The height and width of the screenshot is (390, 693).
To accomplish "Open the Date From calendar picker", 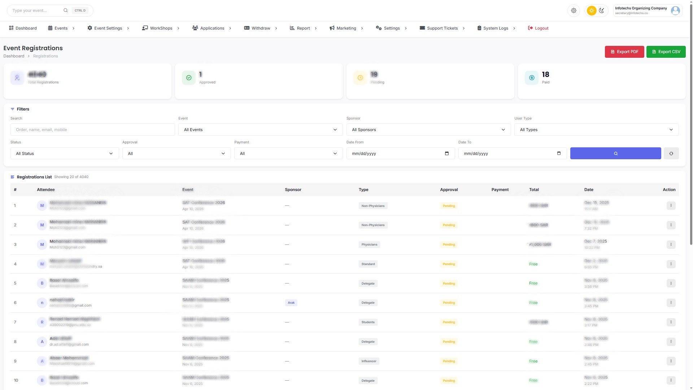I will point(446,153).
